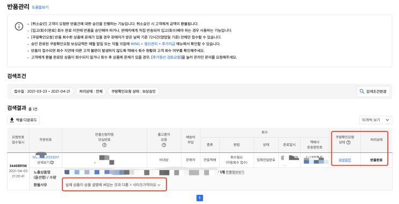Click the 검색결과 총 1건 heading
Viewport: 399px width, 204px height.
click(22, 108)
